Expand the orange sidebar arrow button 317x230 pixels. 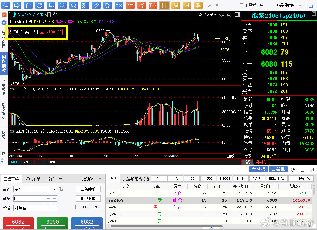pyautogui.click(x=4, y=15)
